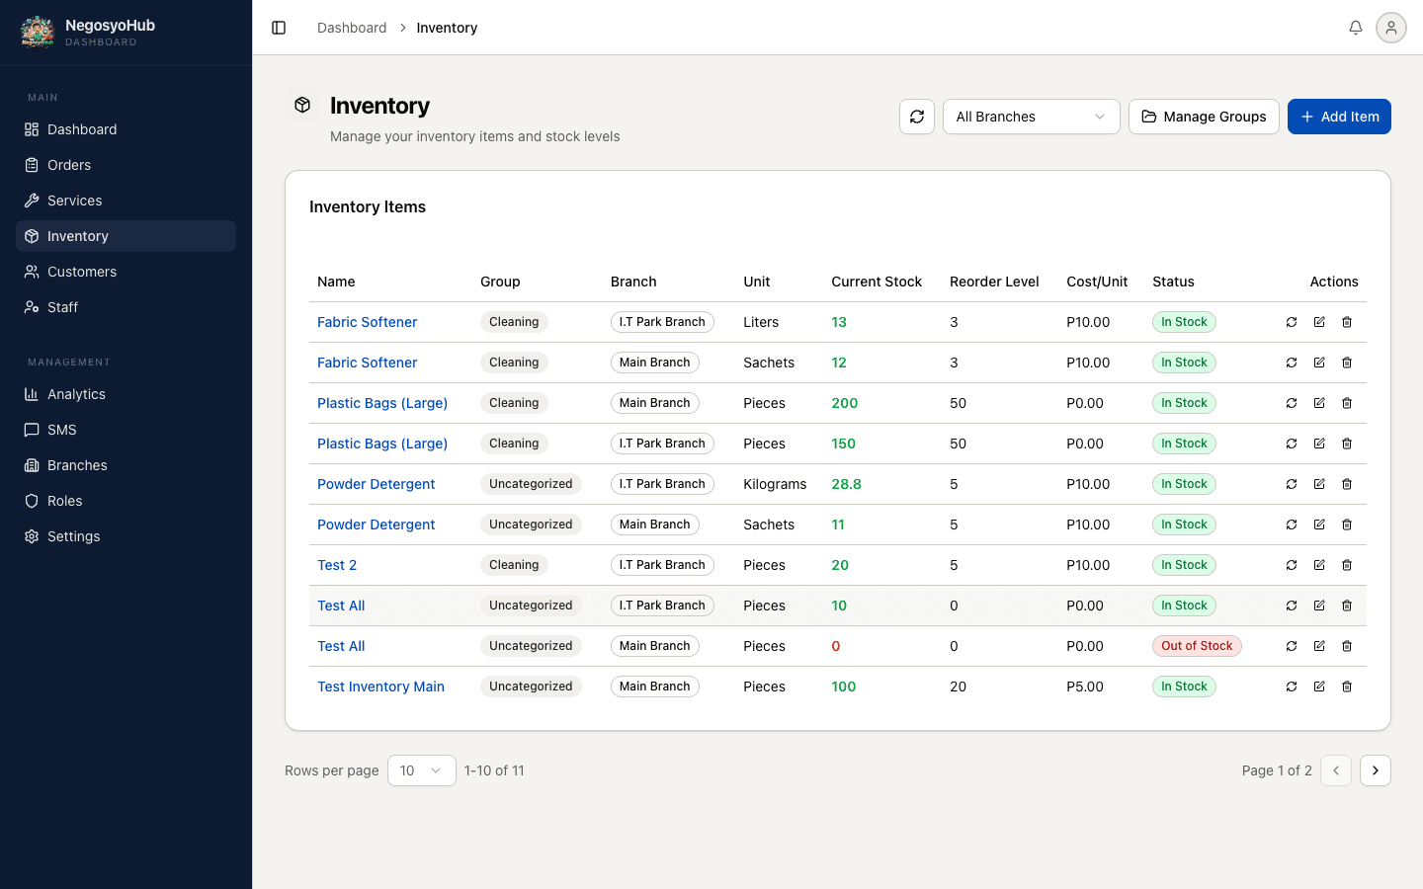Open Branches in the sidebar
The image size is (1423, 889).
tap(126, 465)
